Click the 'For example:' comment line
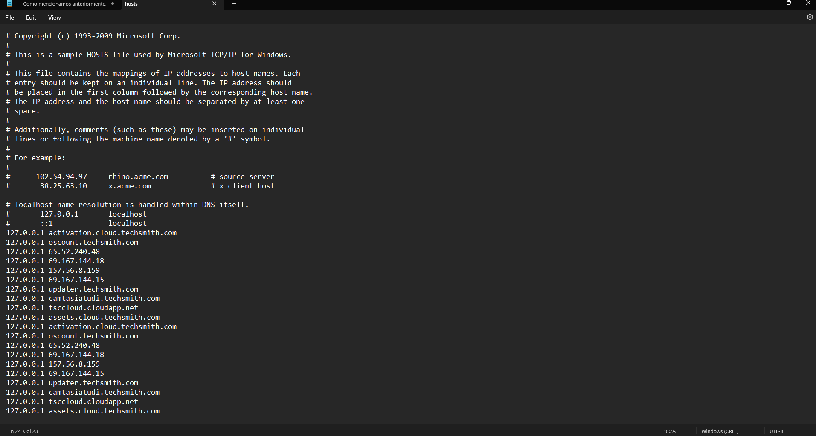This screenshot has height=436, width=816. coord(40,158)
